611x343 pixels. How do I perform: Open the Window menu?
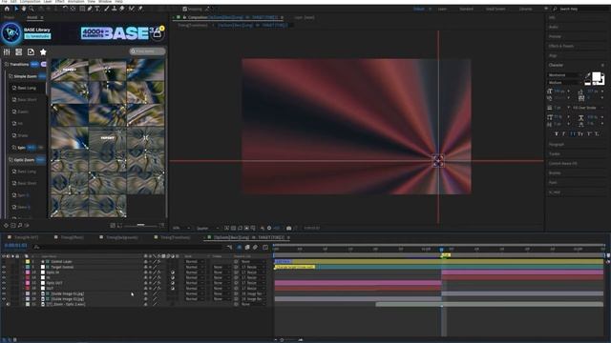click(105, 2)
